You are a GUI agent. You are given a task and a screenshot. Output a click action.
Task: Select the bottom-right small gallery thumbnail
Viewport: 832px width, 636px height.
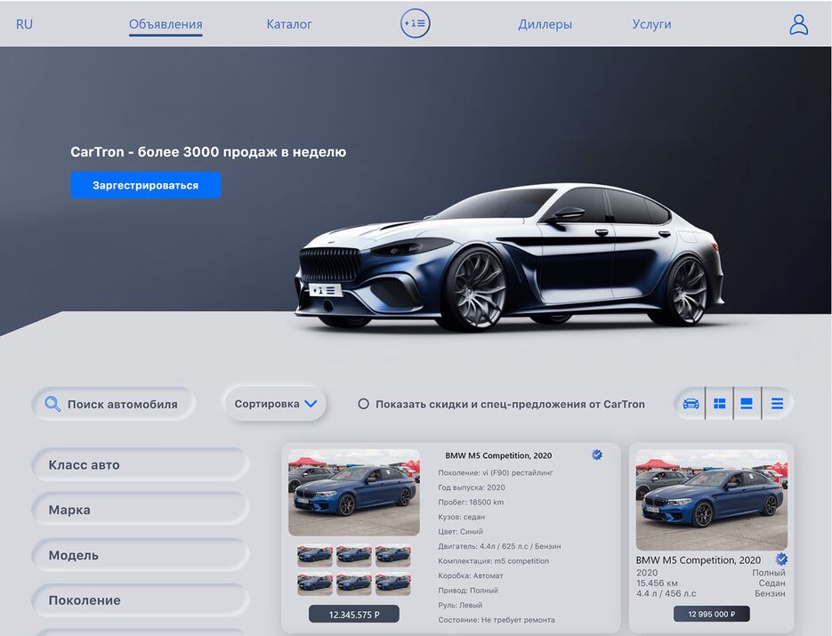click(393, 584)
